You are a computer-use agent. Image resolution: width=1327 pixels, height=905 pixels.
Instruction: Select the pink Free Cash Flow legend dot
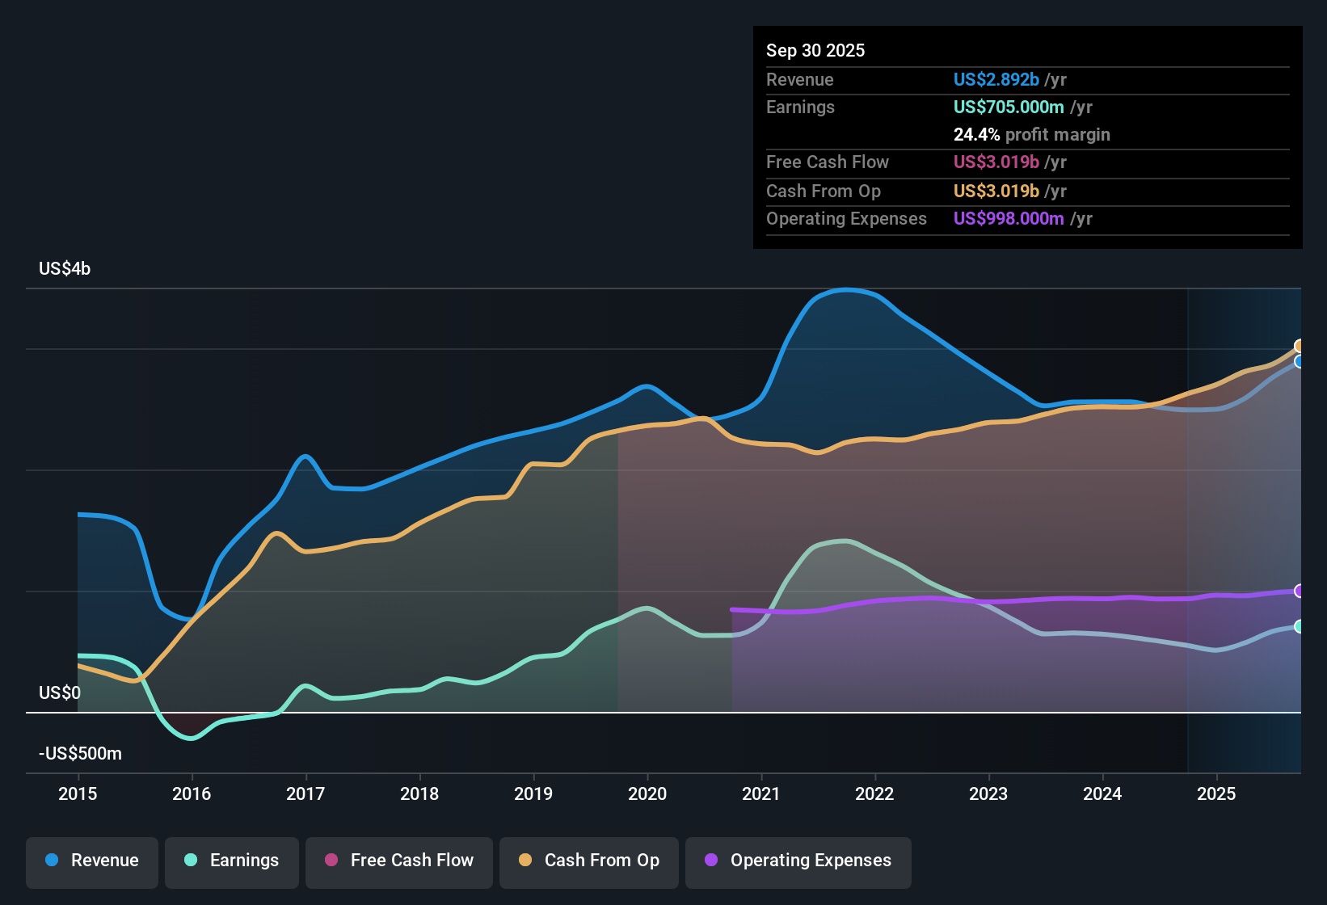[x=330, y=861]
